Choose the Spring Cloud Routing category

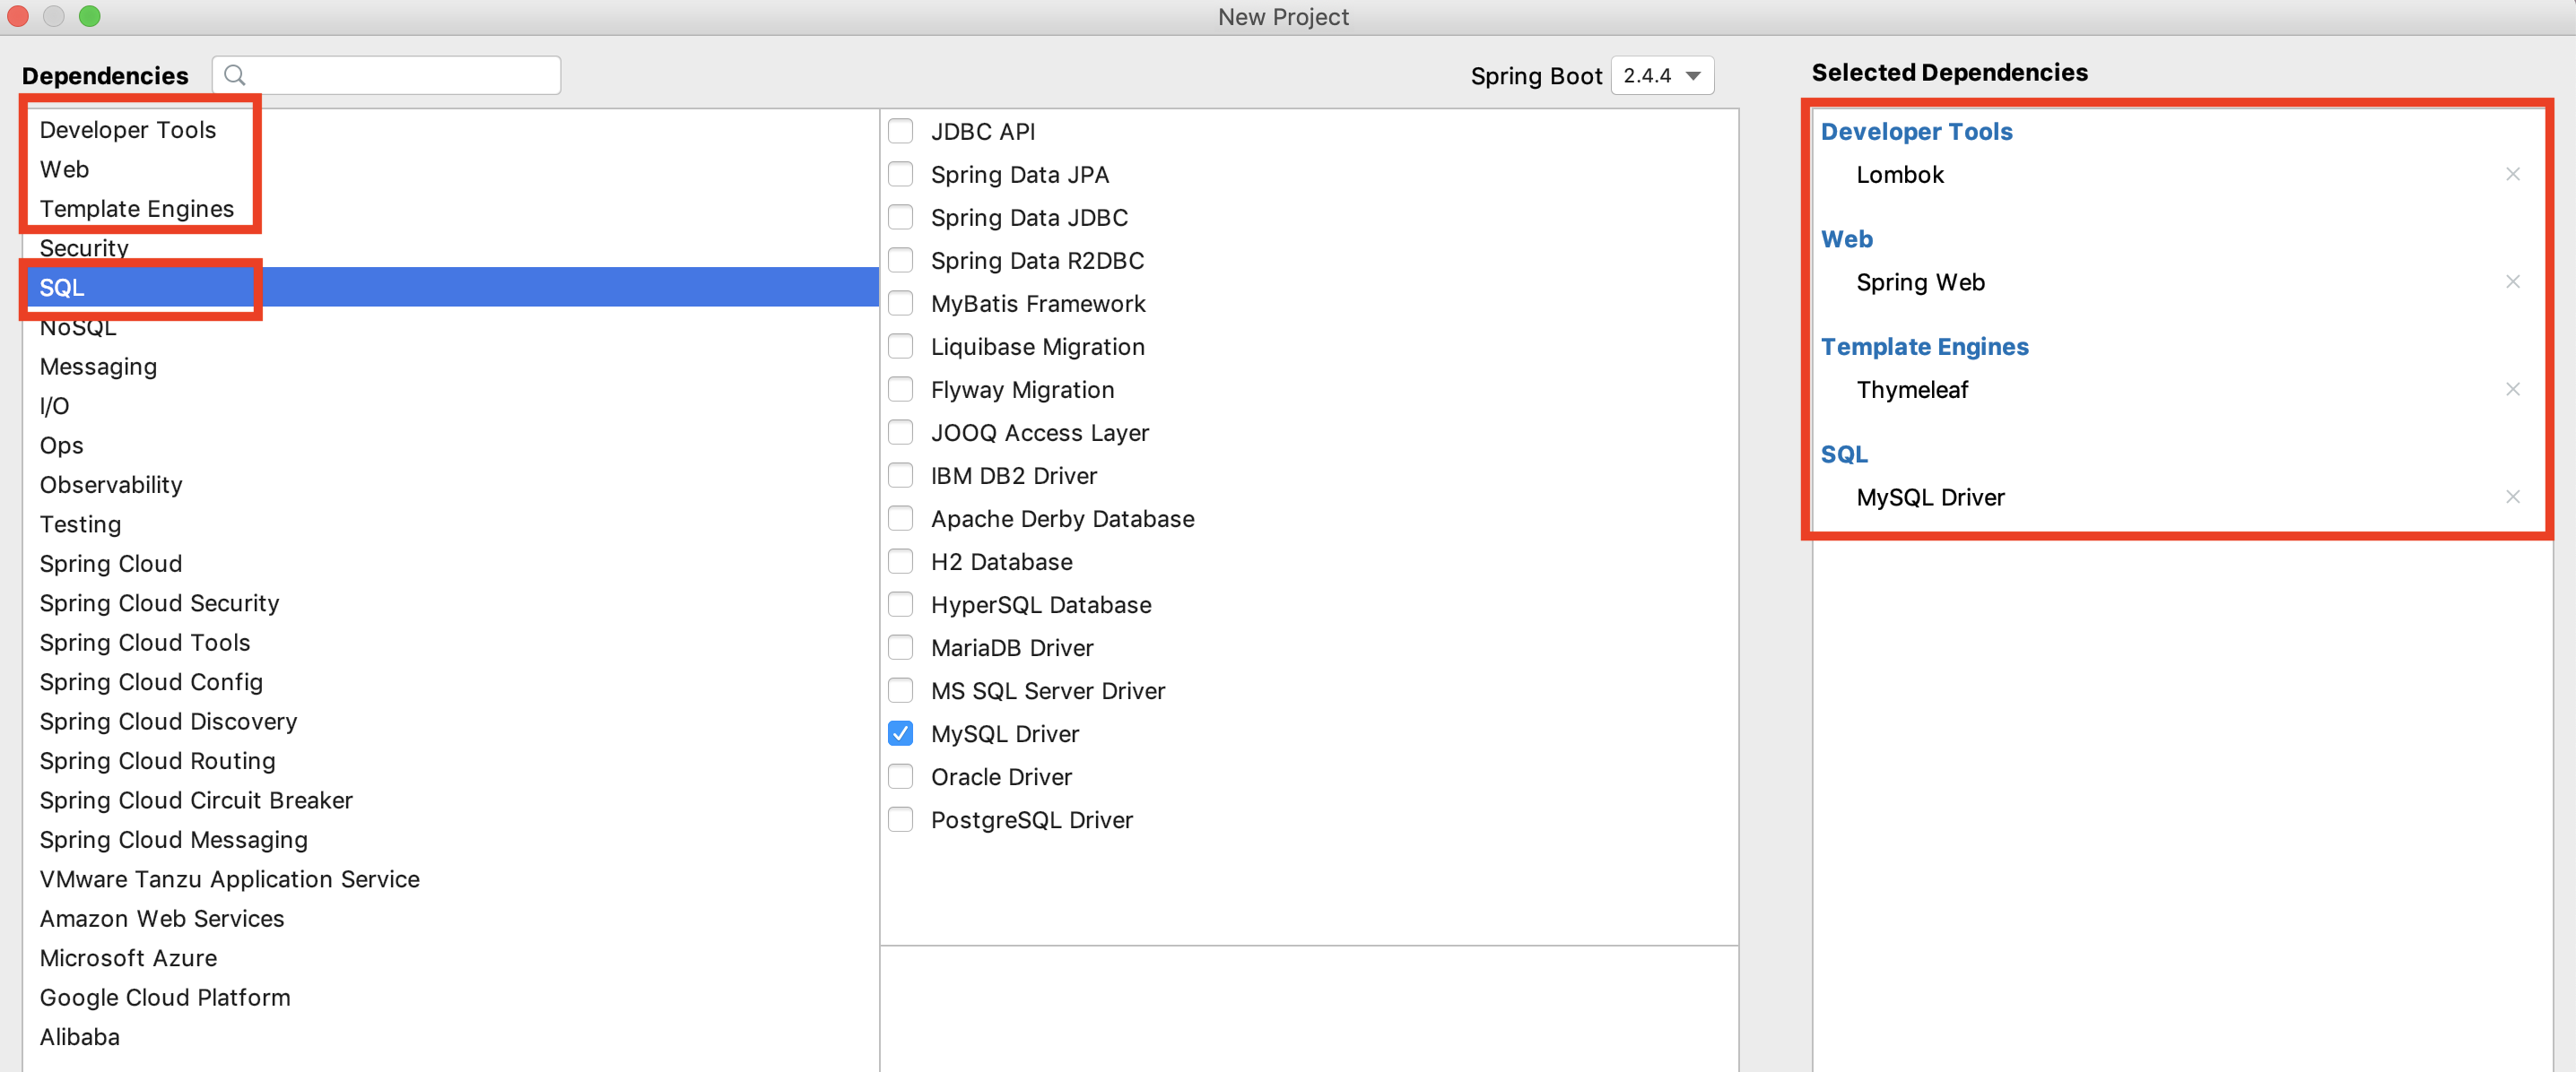coord(157,761)
